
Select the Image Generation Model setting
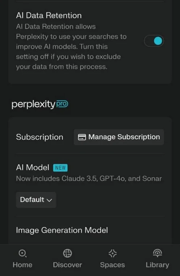[x=62, y=230]
